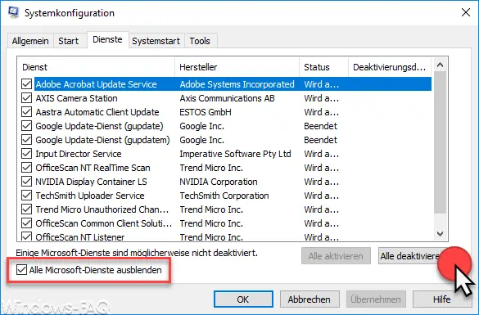479x315 pixels.
Task: Sort by the Hersteller column header
Action: point(237,67)
